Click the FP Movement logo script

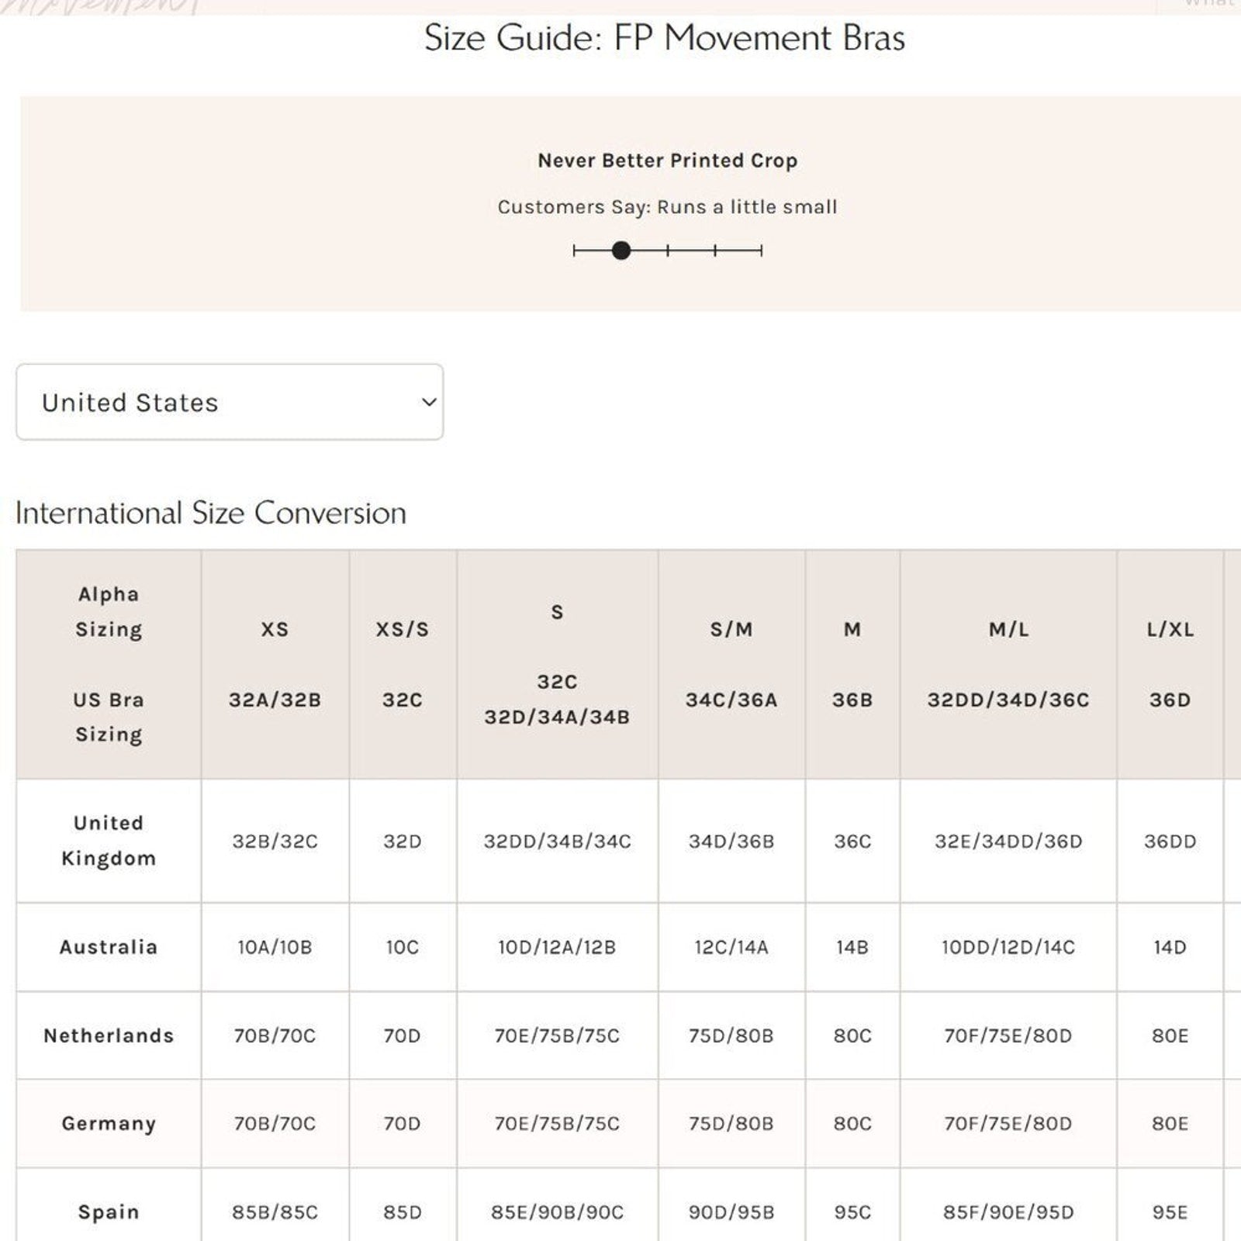click(x=101, y=6)
